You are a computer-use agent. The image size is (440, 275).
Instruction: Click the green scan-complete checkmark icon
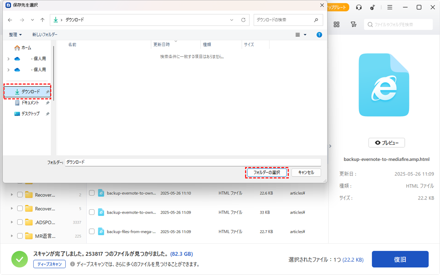(x=19, y=259)
